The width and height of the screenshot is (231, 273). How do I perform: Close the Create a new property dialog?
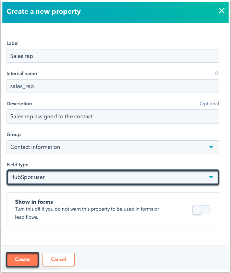coord(222,11)
